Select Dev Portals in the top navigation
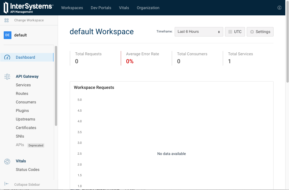The image size is (289, 190). tap(101, 8)
